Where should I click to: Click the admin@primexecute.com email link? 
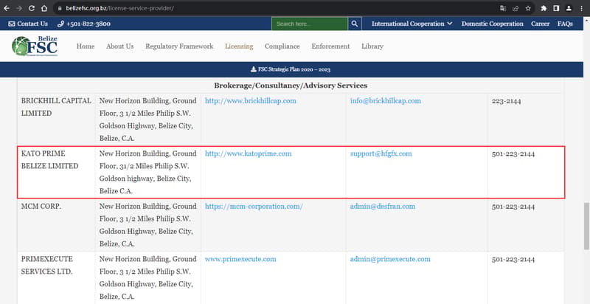[x=390, y=259]
